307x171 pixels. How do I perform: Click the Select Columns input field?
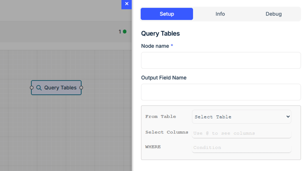pos(241,133)
